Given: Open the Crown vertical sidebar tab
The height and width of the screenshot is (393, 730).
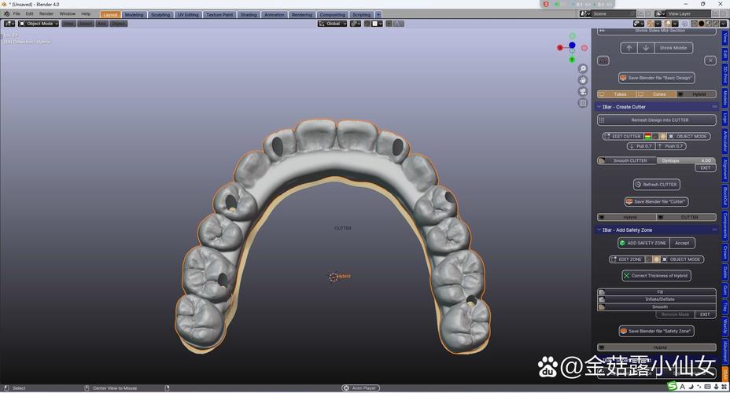Looking at the screenshot, I should [x=724, y=252].
